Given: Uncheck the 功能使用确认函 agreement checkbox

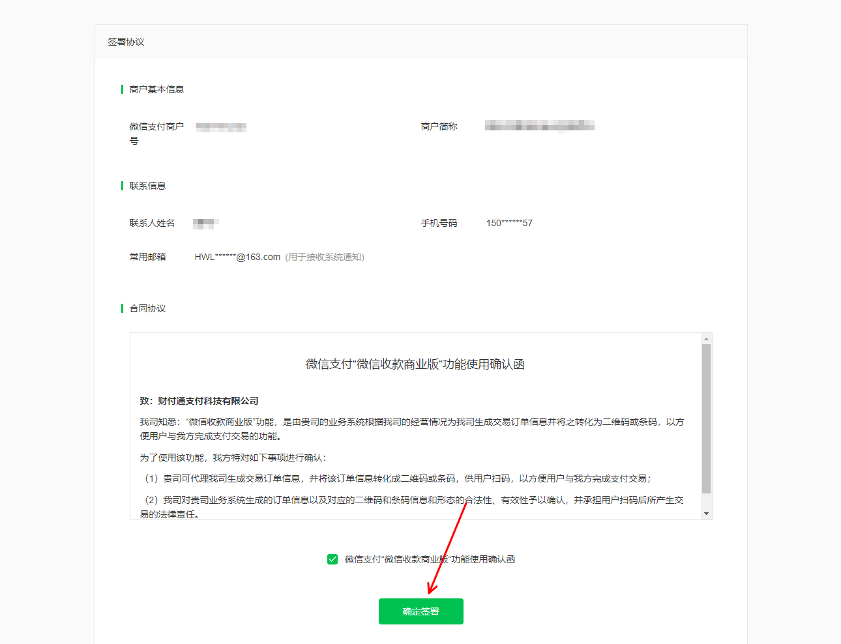Looking at the screenshot, I should click(332, 559).
